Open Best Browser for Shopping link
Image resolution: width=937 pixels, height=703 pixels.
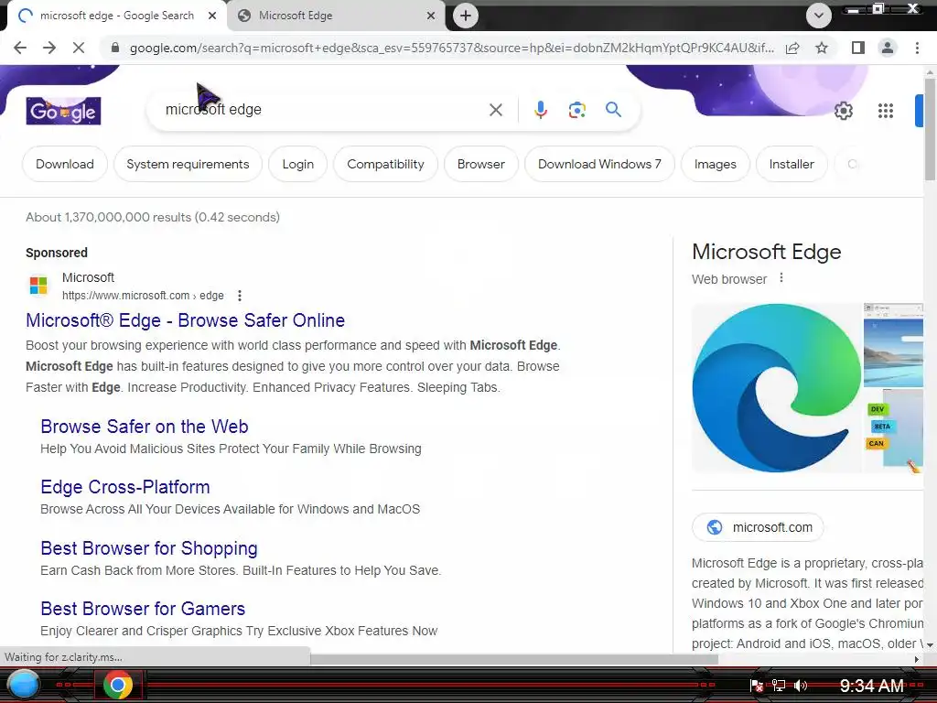[x=149, y=548]
